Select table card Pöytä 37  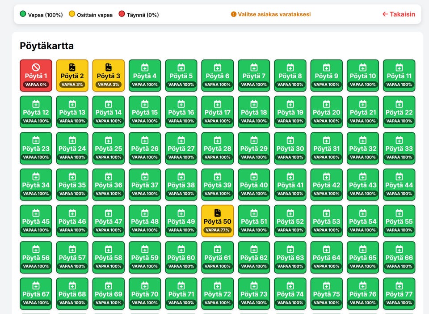click(145, 185)
